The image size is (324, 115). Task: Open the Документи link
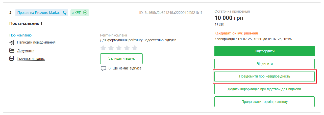(26, 51)
